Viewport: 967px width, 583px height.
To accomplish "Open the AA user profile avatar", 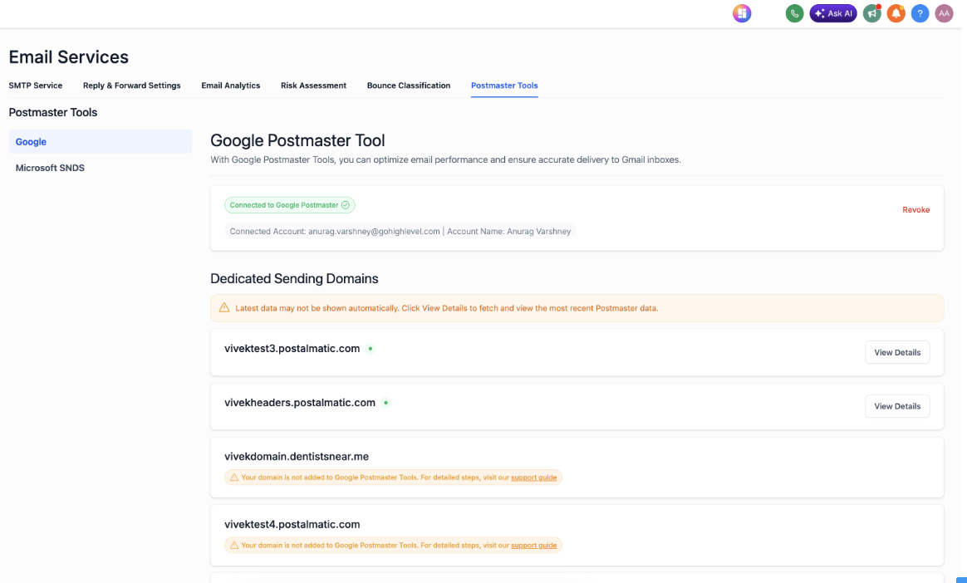I will click(945, 13).
